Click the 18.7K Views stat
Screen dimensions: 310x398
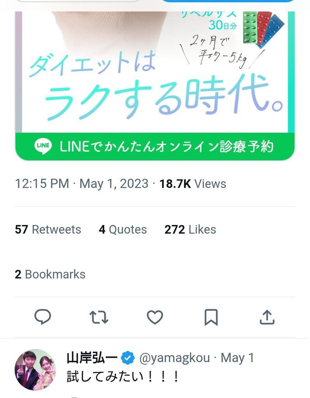click(x=193, y=184)
